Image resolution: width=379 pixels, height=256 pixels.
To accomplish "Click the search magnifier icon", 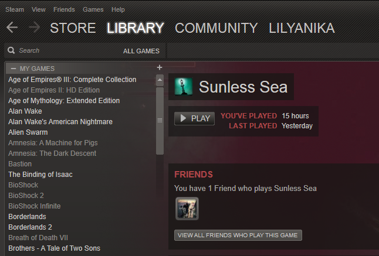I will pos(11,50).
